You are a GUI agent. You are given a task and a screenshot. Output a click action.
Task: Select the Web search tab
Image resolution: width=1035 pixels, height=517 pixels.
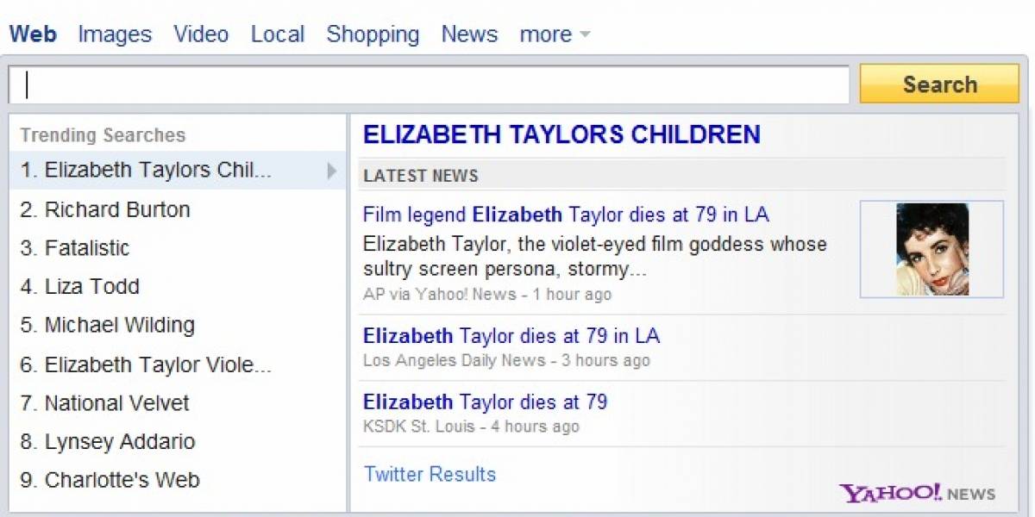[33, 34]
